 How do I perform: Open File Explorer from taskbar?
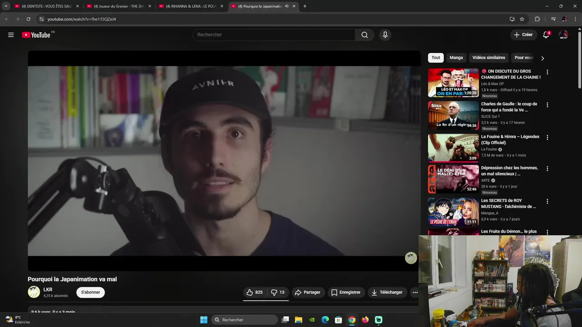coord(299,320)
